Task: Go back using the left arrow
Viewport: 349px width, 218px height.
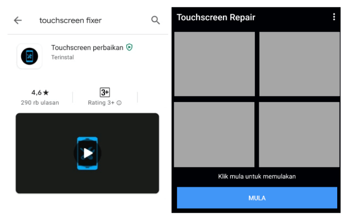Action: (18, 20)
